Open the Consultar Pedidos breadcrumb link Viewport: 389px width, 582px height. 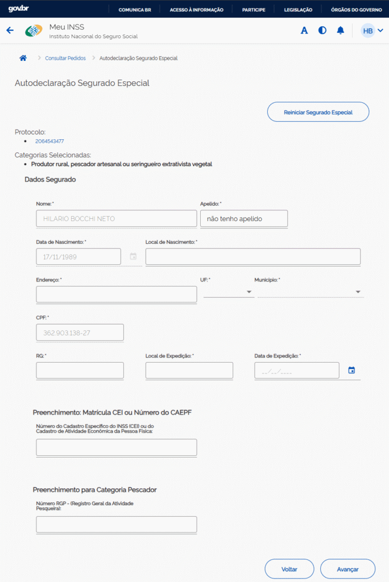point(65,58)
